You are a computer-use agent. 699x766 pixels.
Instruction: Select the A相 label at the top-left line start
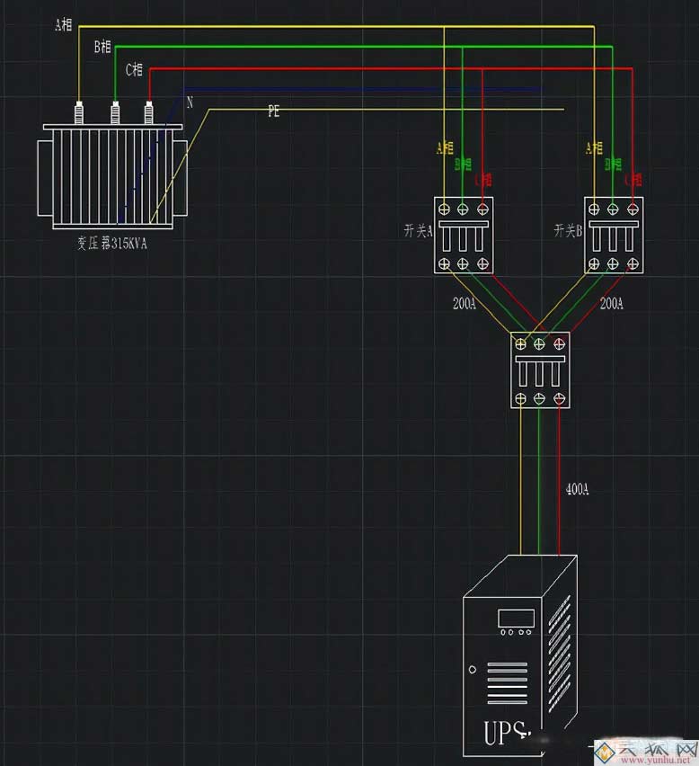(x=64, y=24)
